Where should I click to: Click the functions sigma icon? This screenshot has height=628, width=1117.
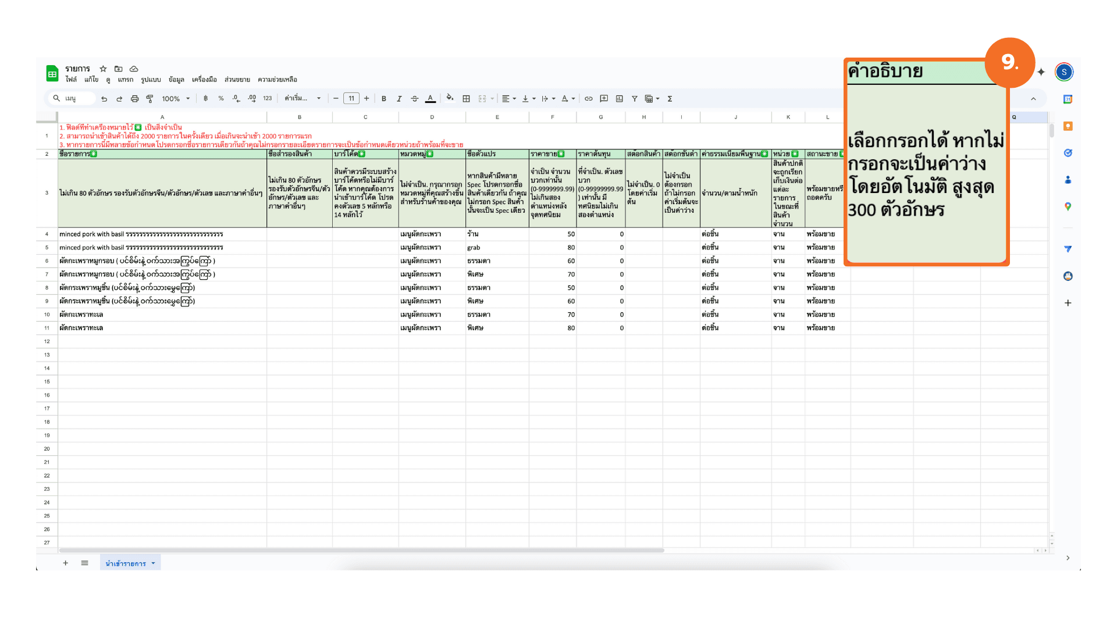[x=670, y=99]
